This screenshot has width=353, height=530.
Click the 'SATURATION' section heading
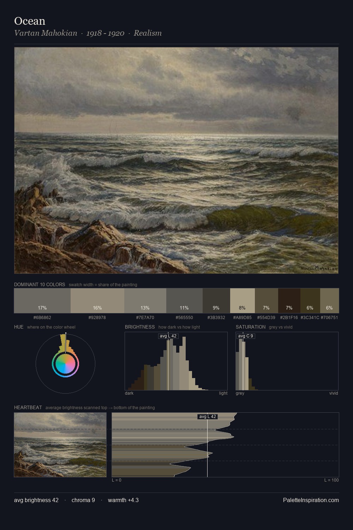coord(251,327)
